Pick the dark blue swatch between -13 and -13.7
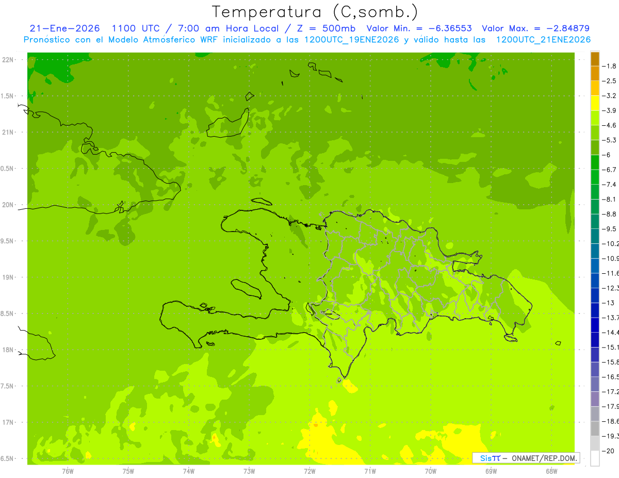 (595, 310)
